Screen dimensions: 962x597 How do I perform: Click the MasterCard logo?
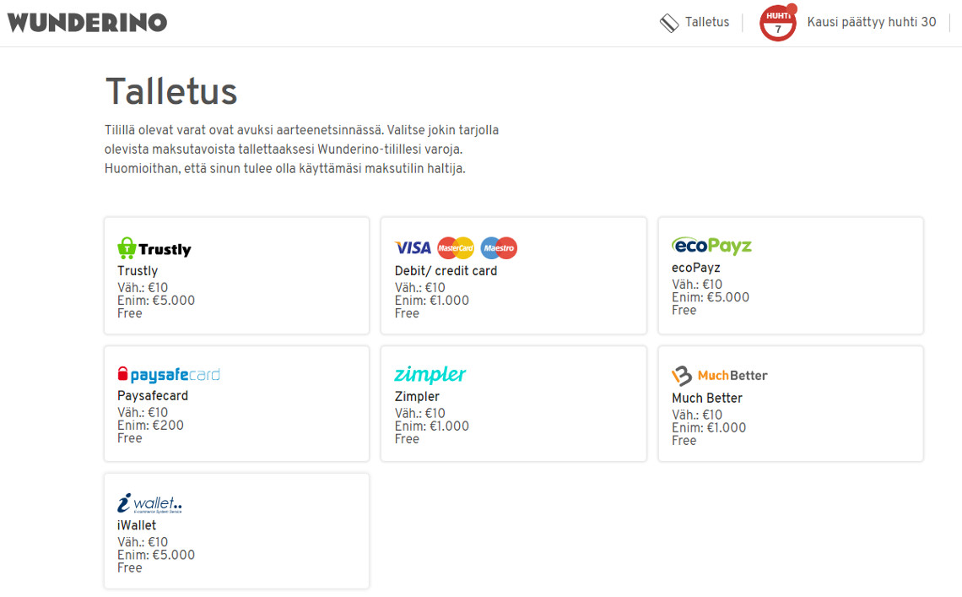coord(456,248)
